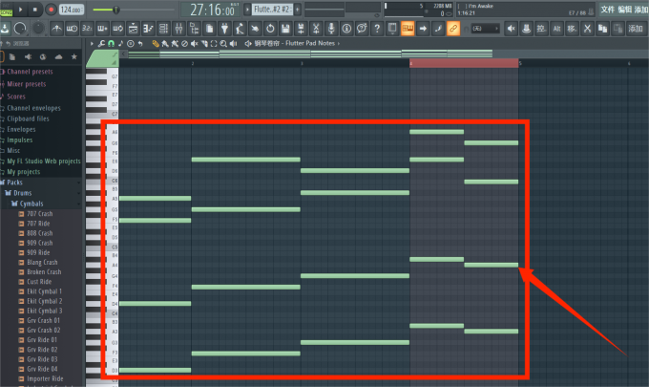The height and width of the screenshot is (387, 649).
Task: Toggle the orange multilink controllers button
Action: (453, 29)
